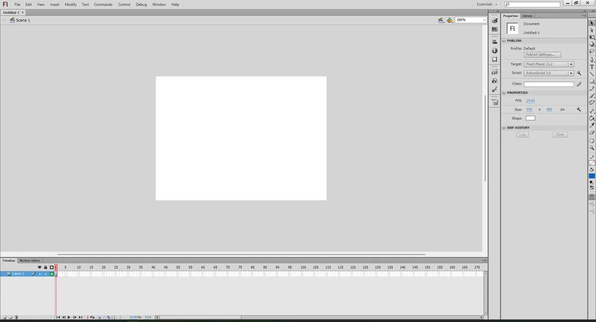Click the Stage color swatch
Image resolution: width=596 pixels, height=322 pixels.
530,118
